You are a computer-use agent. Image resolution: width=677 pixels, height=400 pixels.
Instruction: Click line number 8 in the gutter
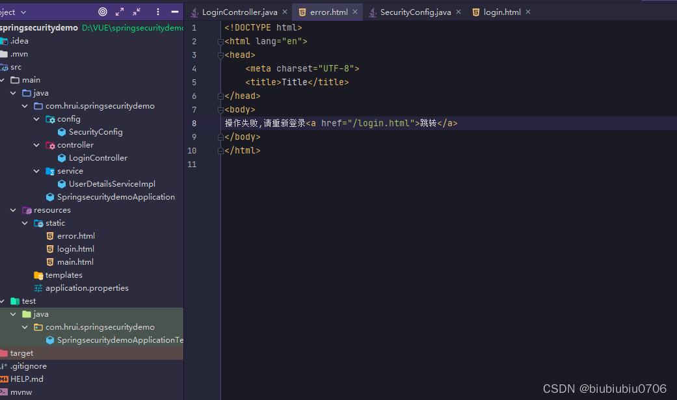[194, 123]
